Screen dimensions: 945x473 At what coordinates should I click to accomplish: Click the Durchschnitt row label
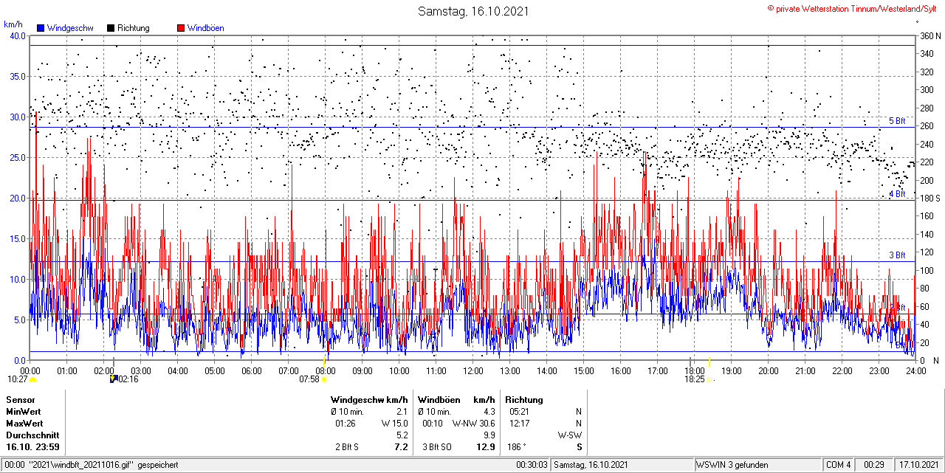point(32,435)
